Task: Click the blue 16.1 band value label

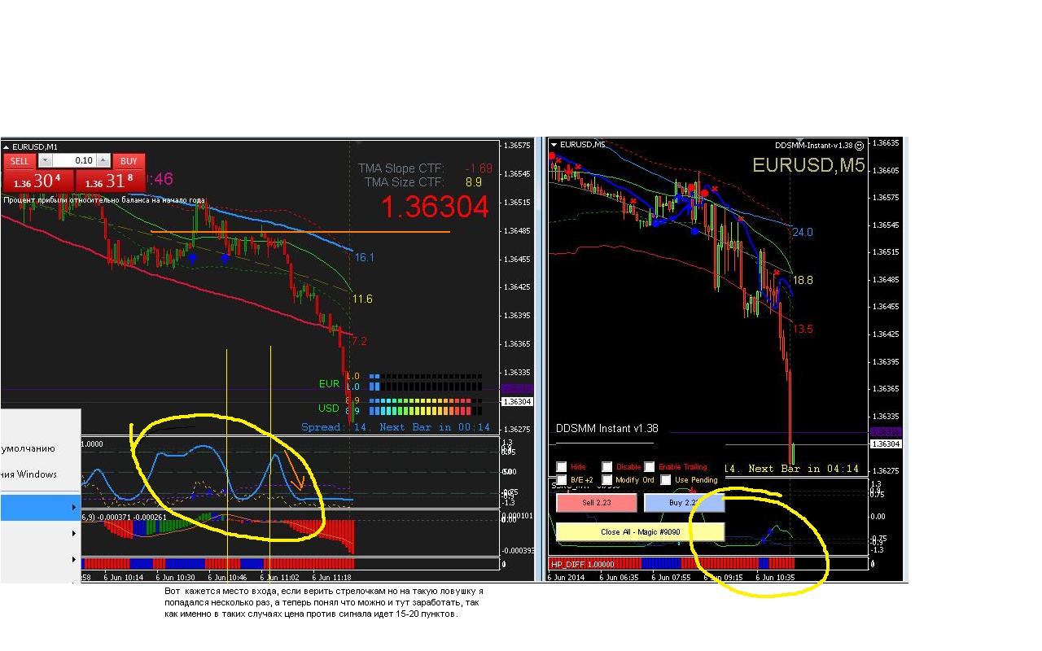Action: click(x=364, y=258)
